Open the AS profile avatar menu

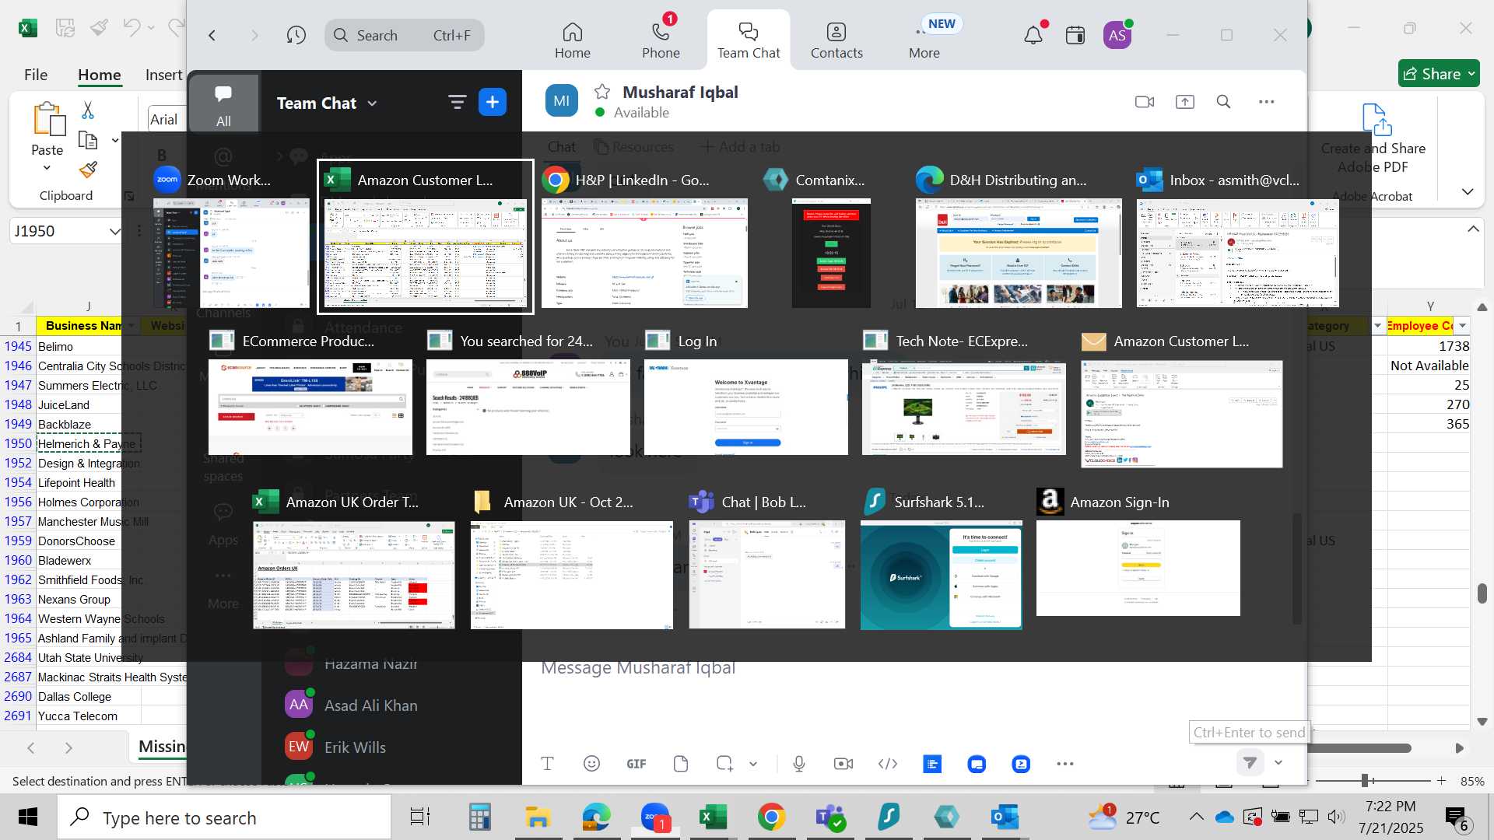1117,35
